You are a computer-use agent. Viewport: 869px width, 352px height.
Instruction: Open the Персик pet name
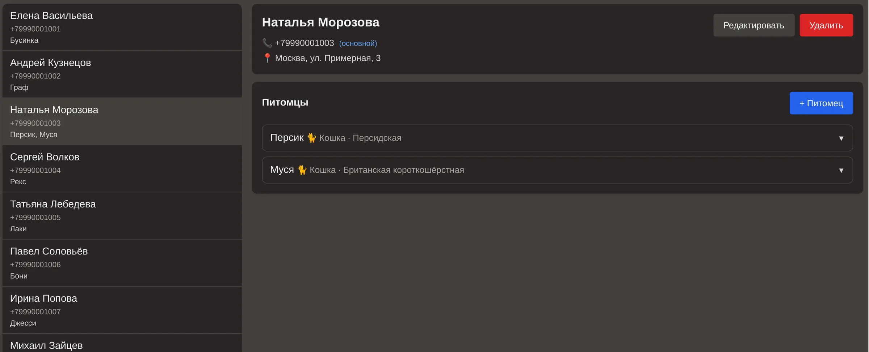point(287,138)
